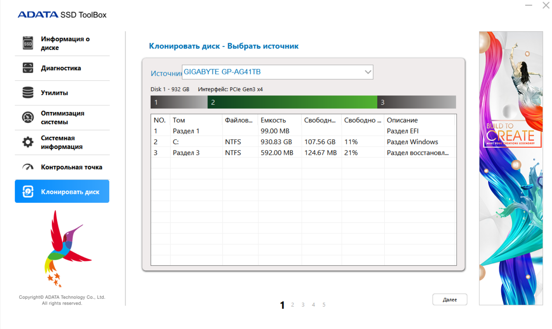
Task: Go to step 3 in the wizard pager
Action: tap(303, 305)
